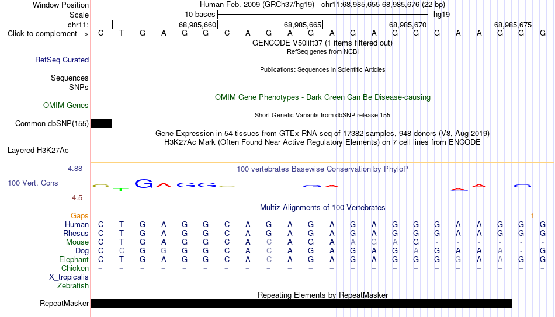Viewport: 555px width, 317px height.
Task: Click the H3K27Ac Mark ENCODE track title
Action: click(322, 142)
